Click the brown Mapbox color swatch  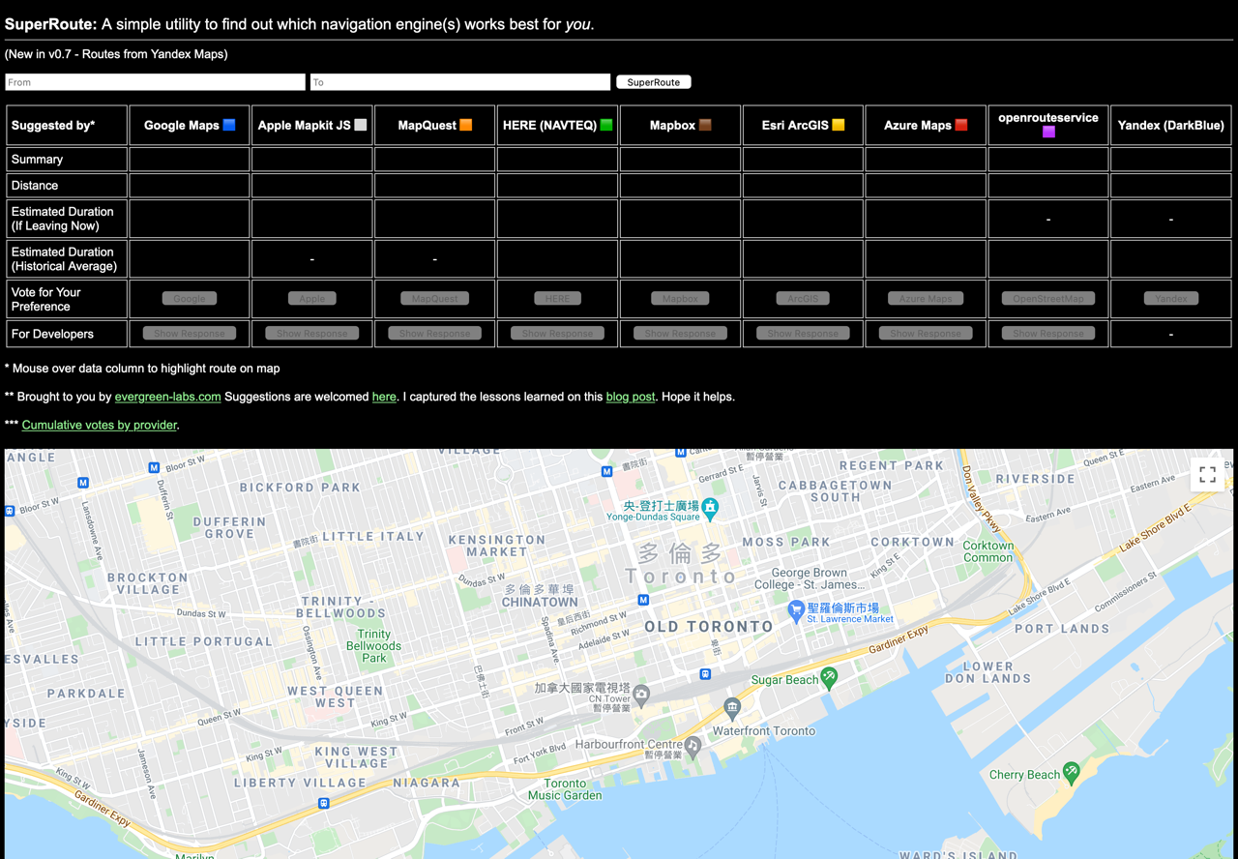(x=705, y=125)
